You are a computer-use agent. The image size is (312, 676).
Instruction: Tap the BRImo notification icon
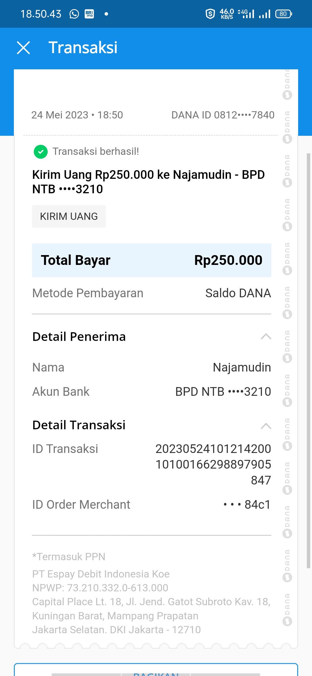[89, 14]
